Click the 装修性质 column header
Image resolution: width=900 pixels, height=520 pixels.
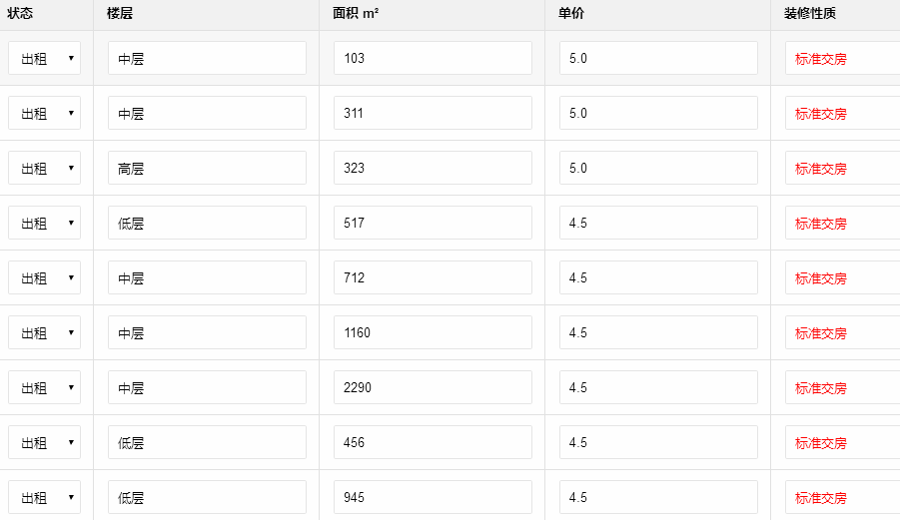(x=810, y=14)
